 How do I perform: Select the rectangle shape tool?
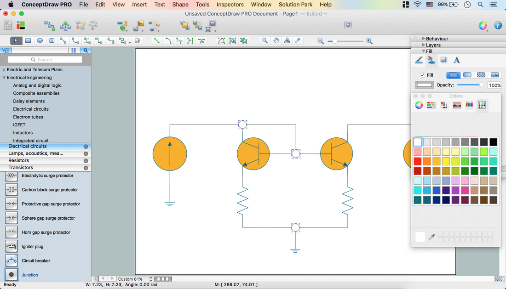click(28, 41)
